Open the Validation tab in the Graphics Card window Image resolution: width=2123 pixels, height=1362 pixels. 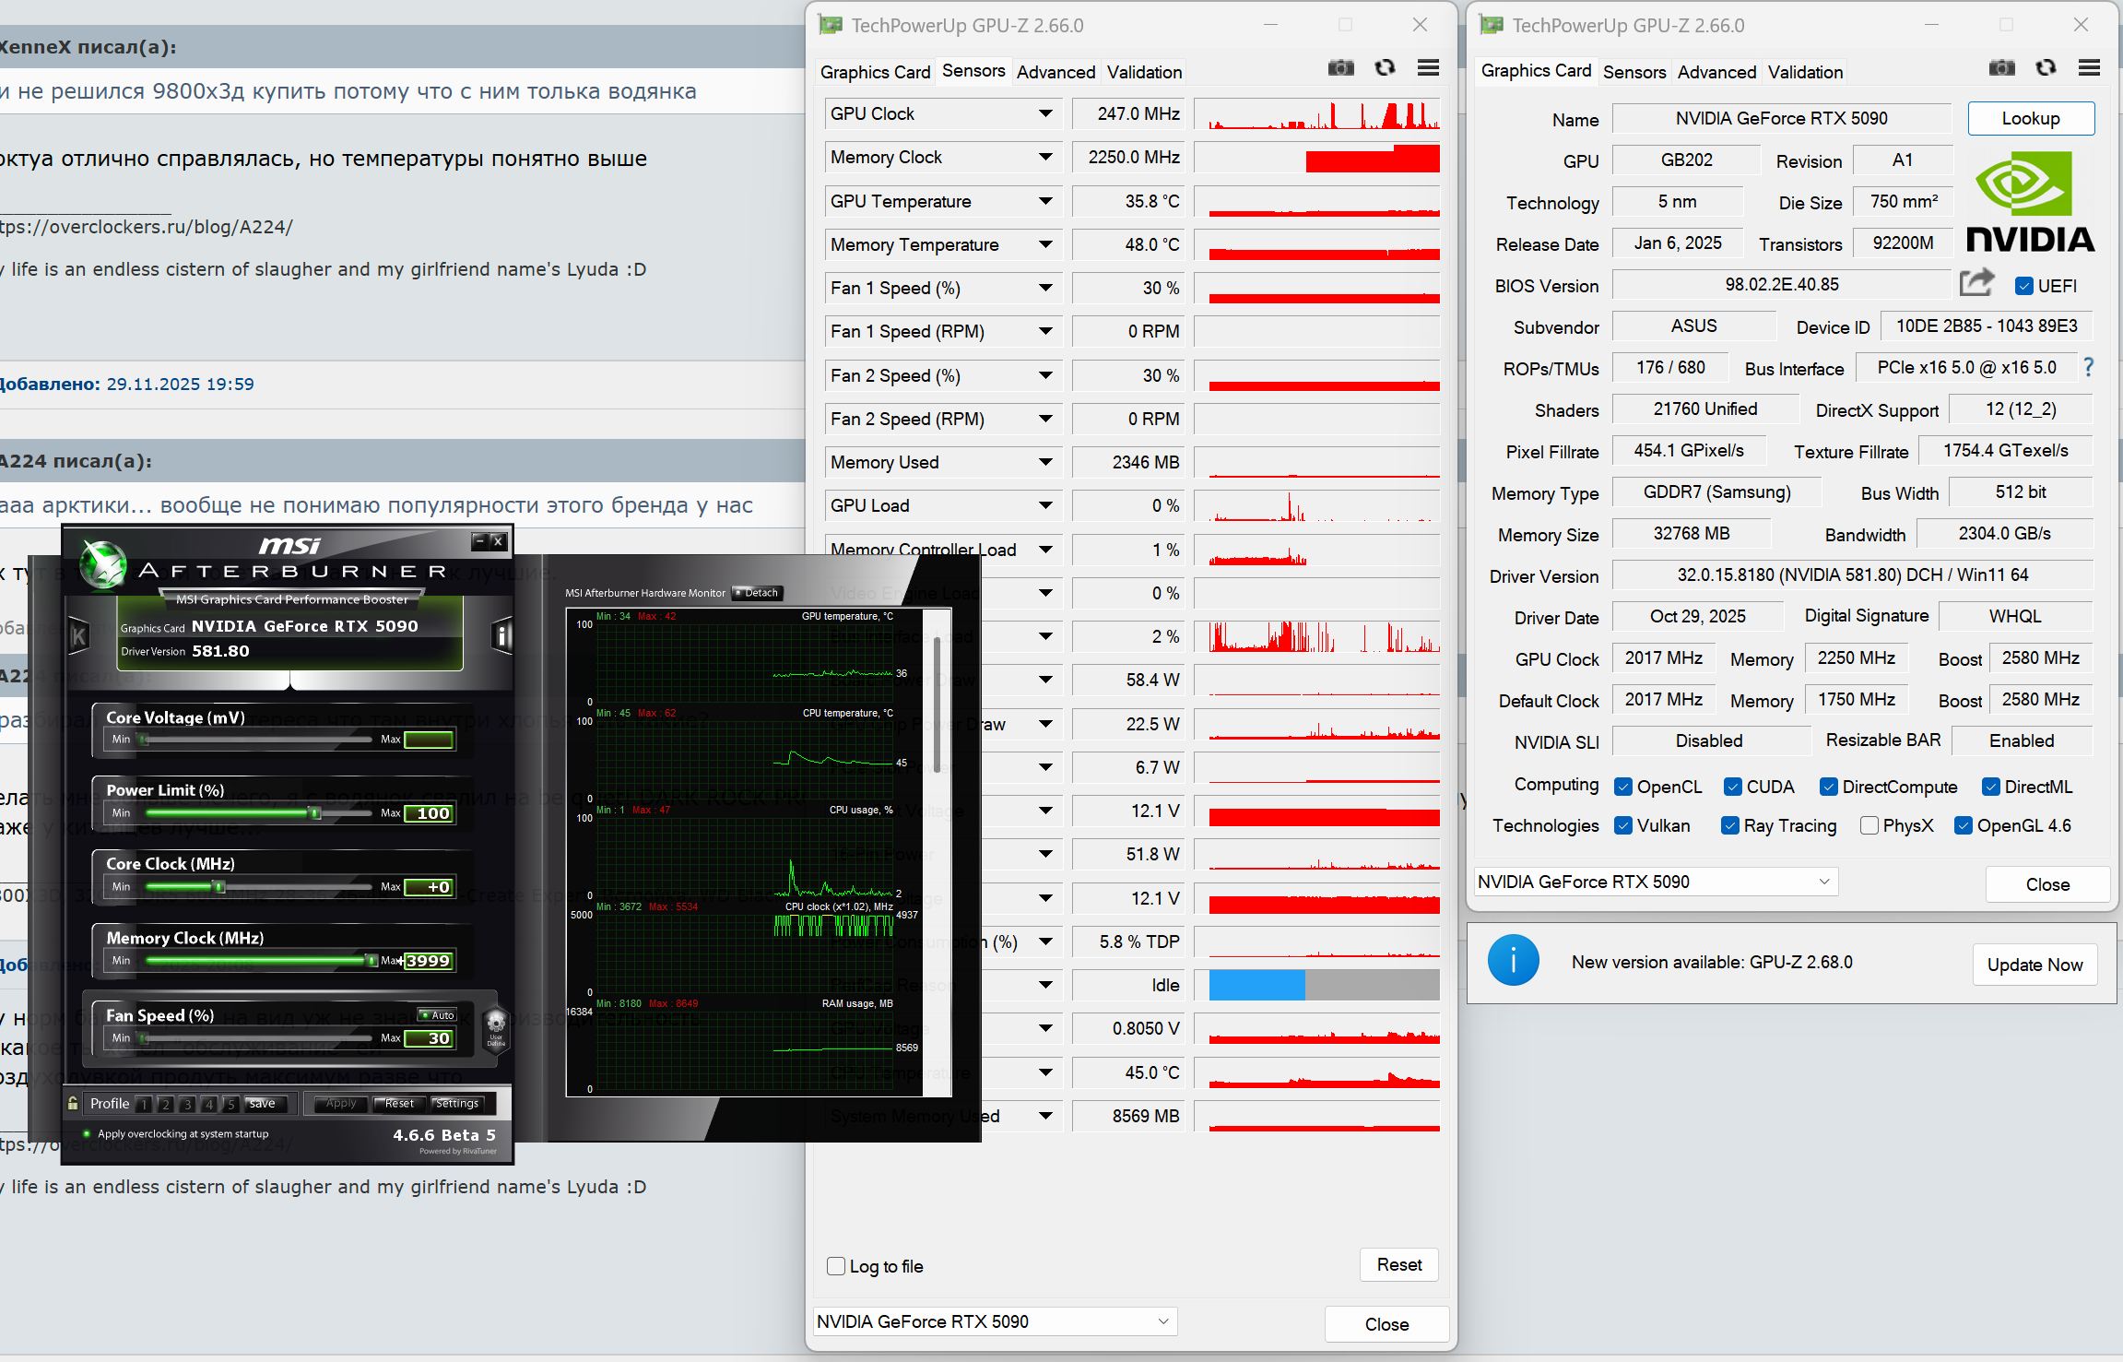point(1804,72)
